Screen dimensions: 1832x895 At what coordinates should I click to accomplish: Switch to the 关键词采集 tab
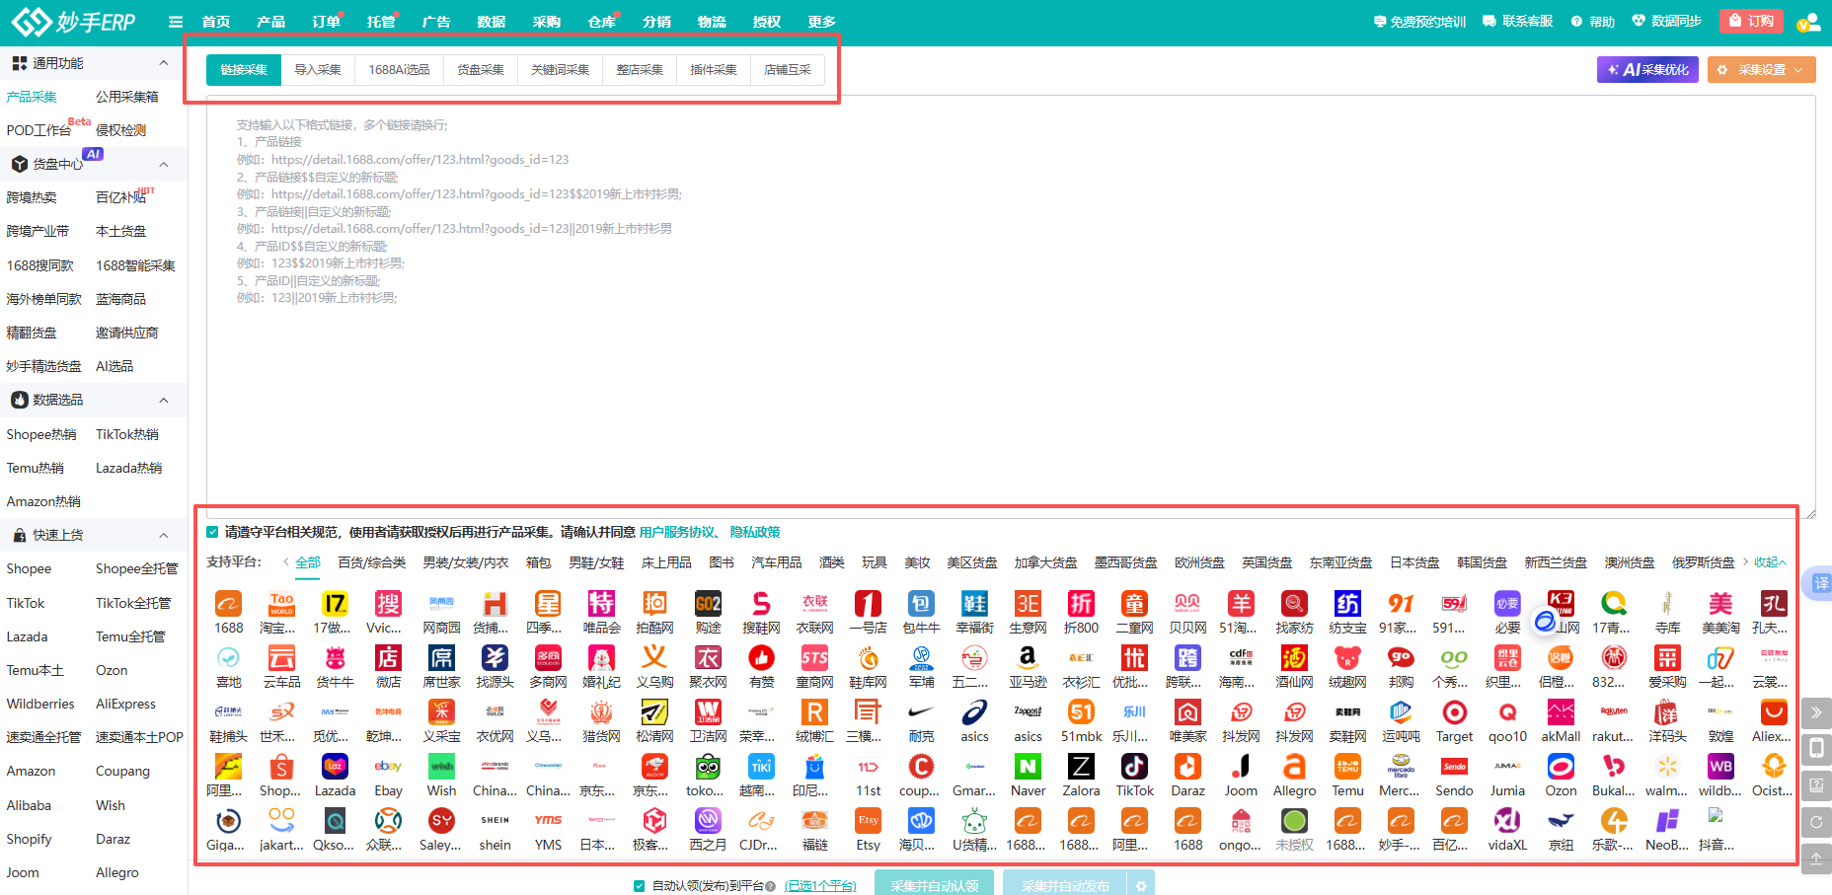pos(560,70)
